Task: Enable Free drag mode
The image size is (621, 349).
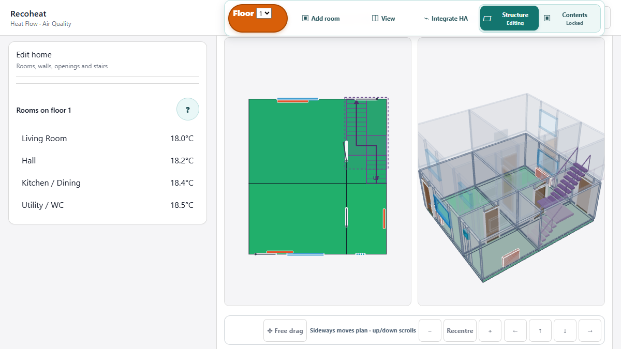Action: click(285, 330)
